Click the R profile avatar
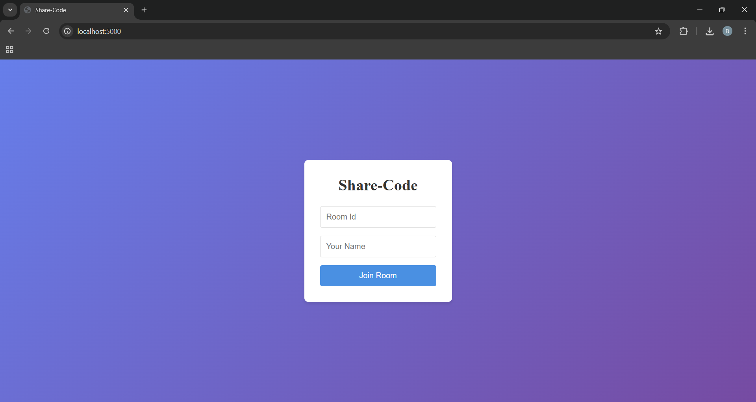 [728, 31]
